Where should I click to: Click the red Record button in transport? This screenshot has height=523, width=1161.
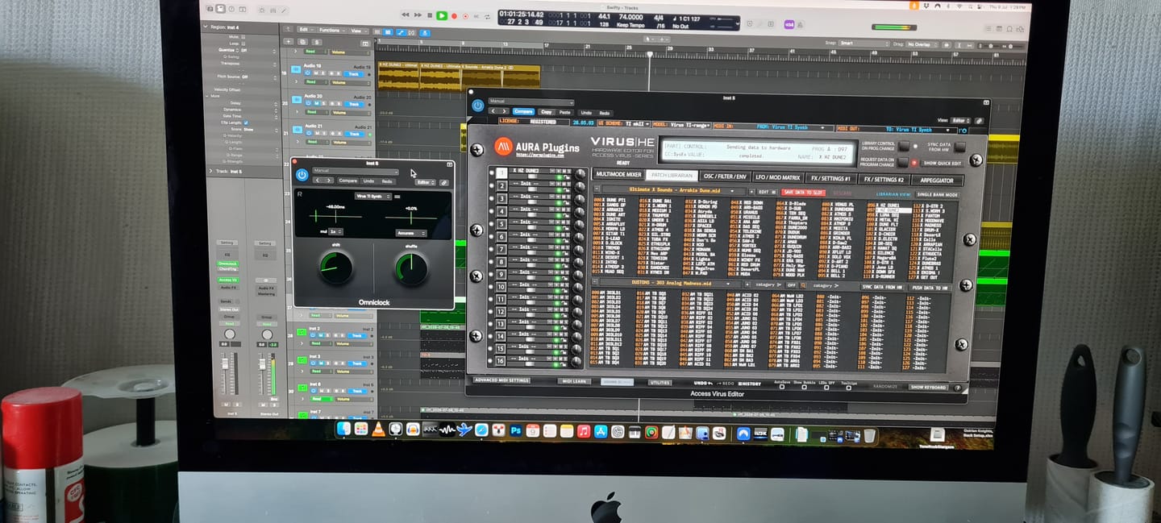pos(454,16)
